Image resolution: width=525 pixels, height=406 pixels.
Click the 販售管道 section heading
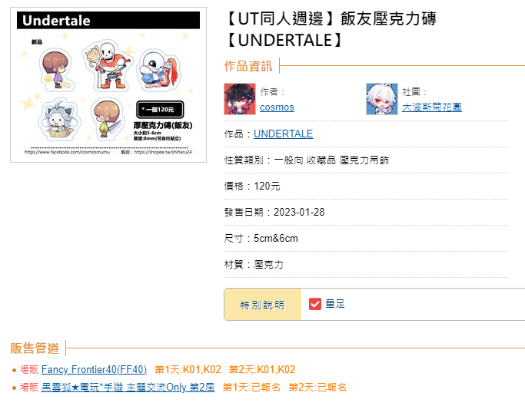click(35, 348)
